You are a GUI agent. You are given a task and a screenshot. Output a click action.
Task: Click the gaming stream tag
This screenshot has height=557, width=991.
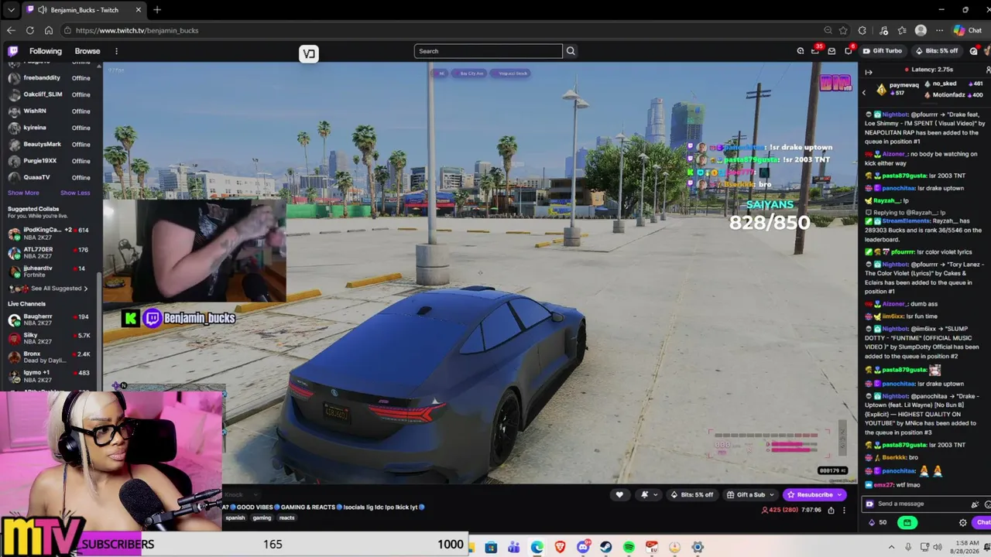262,518
